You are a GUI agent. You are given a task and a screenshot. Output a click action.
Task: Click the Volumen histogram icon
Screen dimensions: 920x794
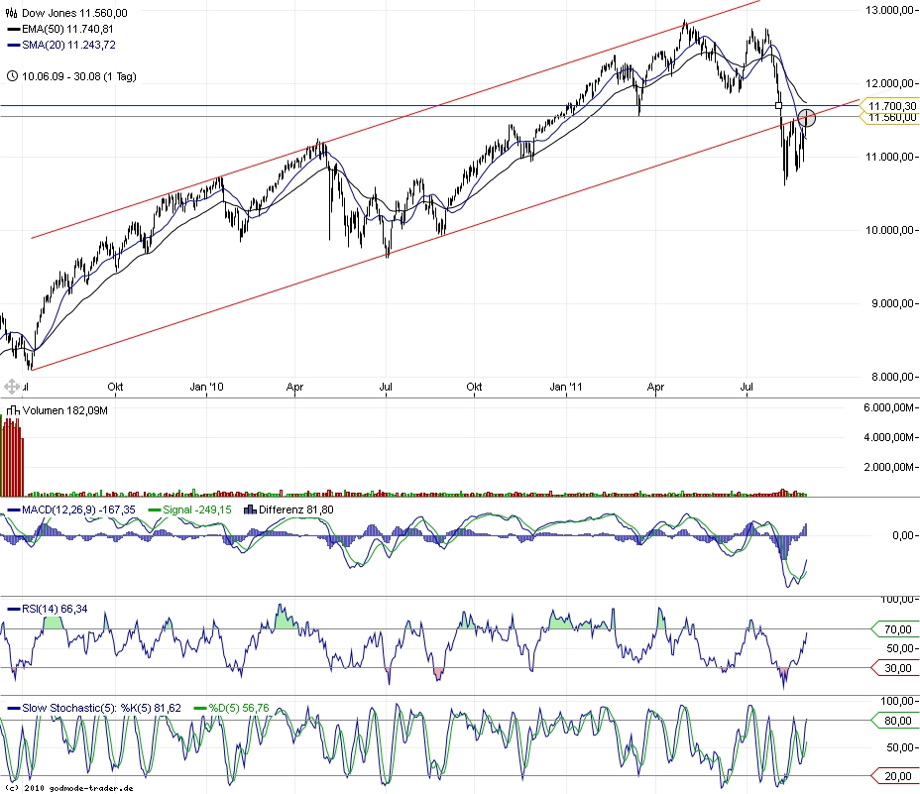click(12, 409)
